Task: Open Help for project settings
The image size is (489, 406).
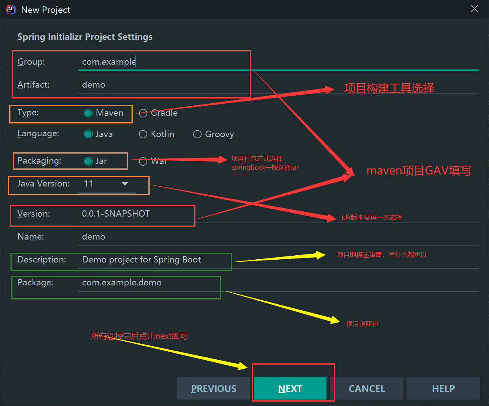Action: tap(443, 388)
